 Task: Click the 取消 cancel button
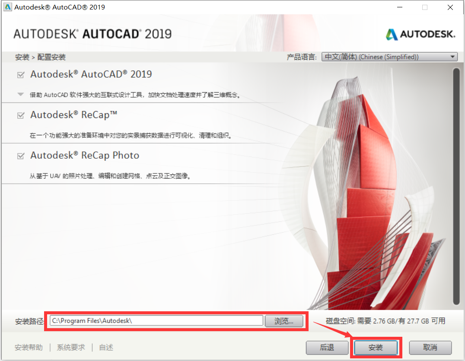click(x=430, y=348)
